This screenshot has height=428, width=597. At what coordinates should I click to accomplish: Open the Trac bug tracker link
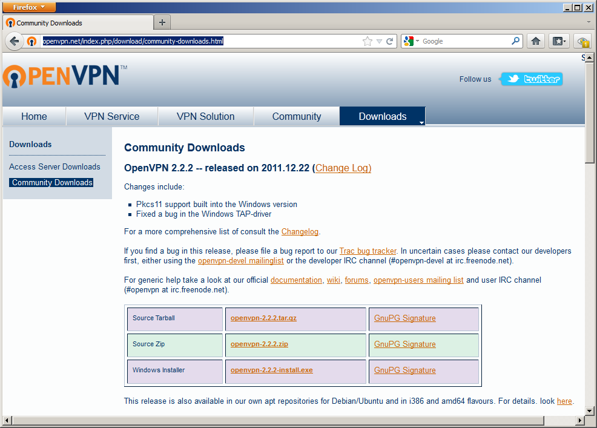pyautogui.click(x=368, y=251)
